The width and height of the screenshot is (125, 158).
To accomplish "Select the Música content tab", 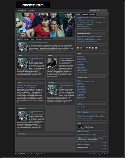I will pos(25,39).
